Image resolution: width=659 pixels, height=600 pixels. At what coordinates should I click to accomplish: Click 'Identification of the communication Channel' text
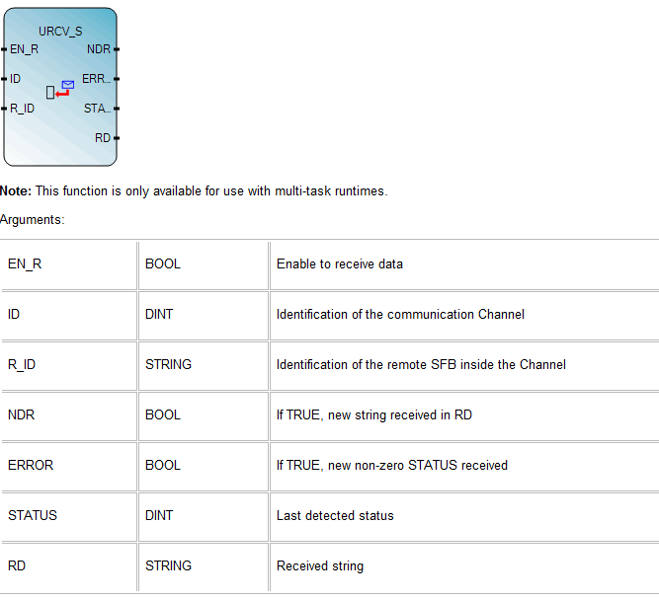tap(400, 315)
